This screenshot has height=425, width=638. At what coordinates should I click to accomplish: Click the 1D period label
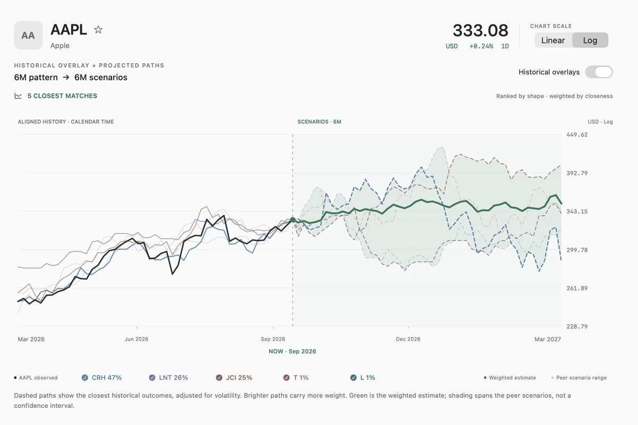pyautogui.click(x=505, y=46)
